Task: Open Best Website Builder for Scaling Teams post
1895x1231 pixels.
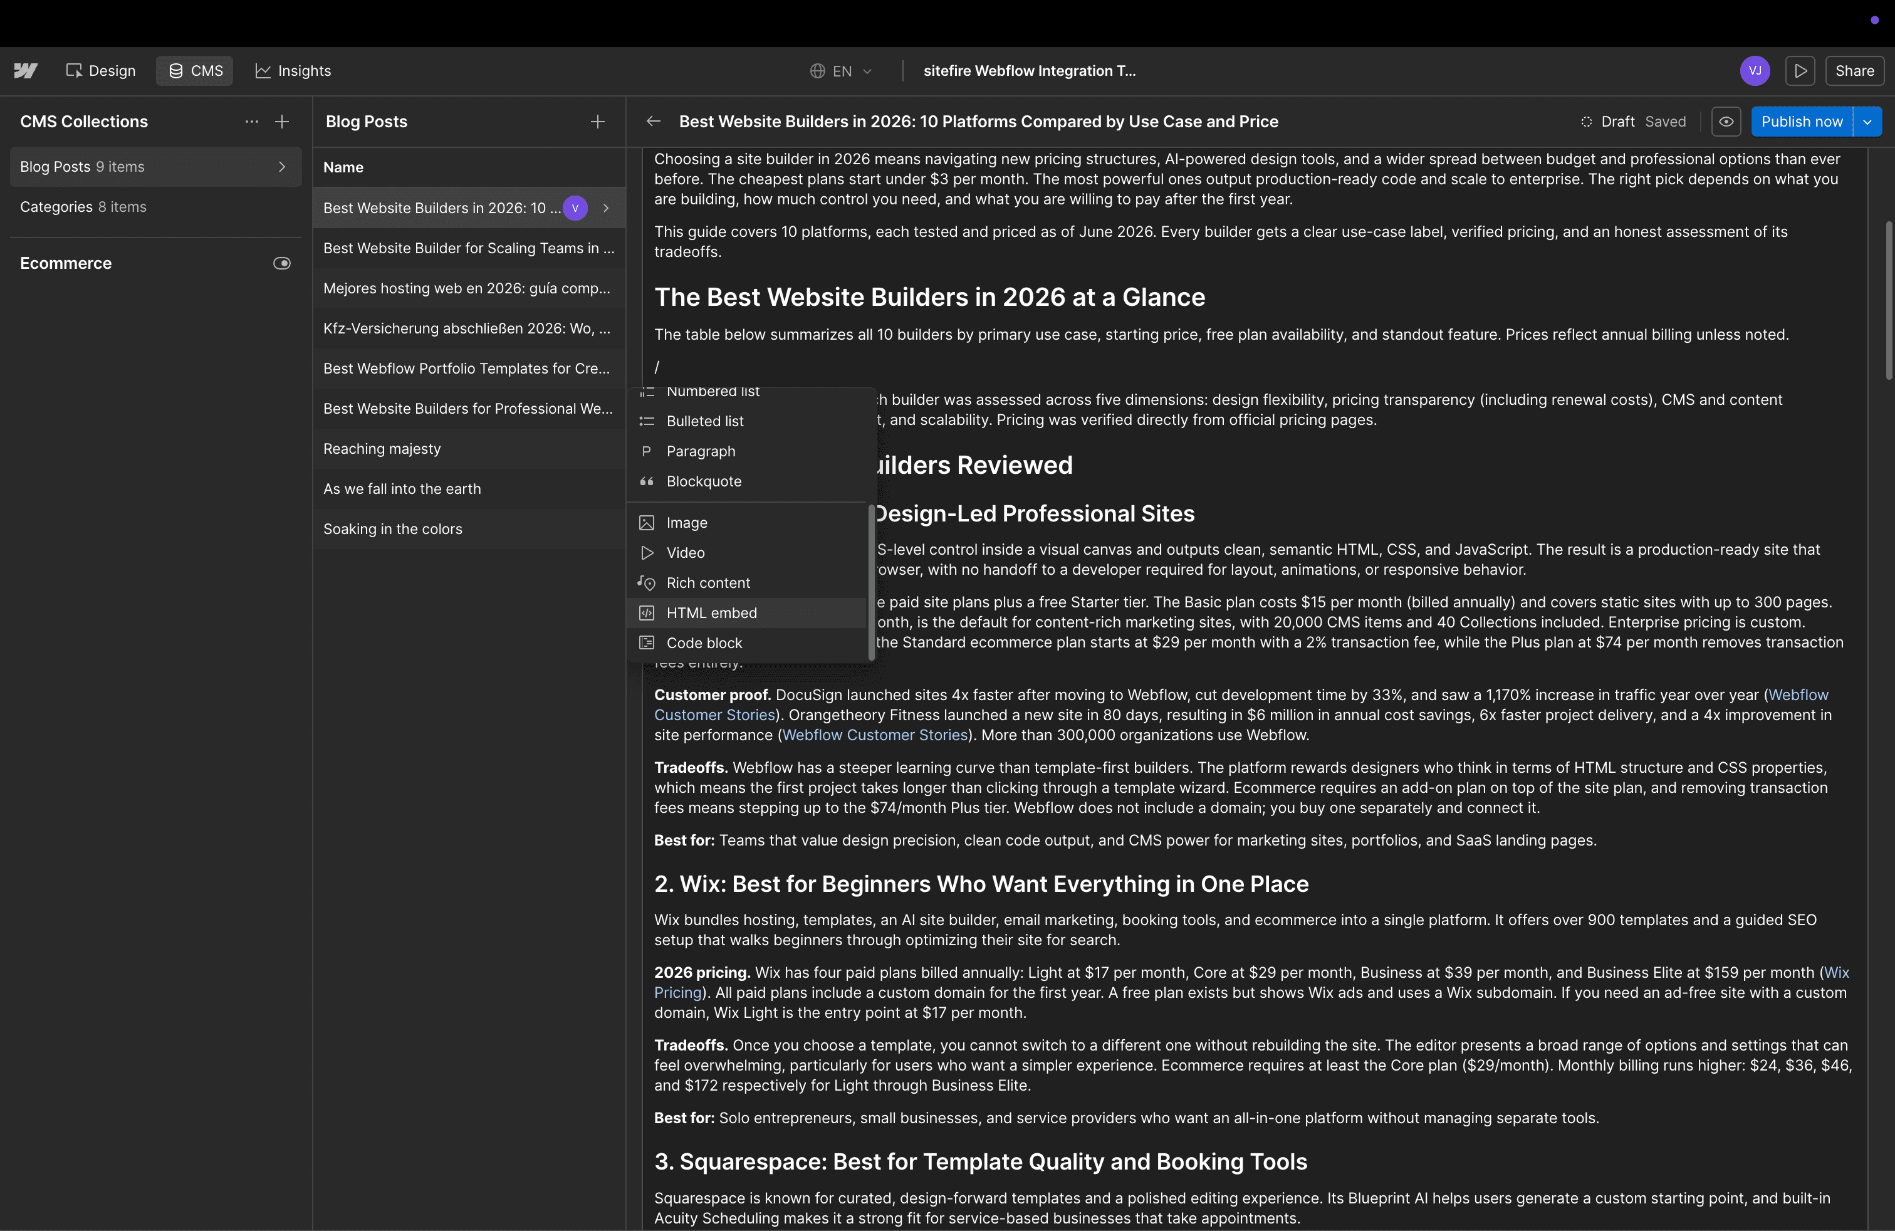Action: pos(468,248)
